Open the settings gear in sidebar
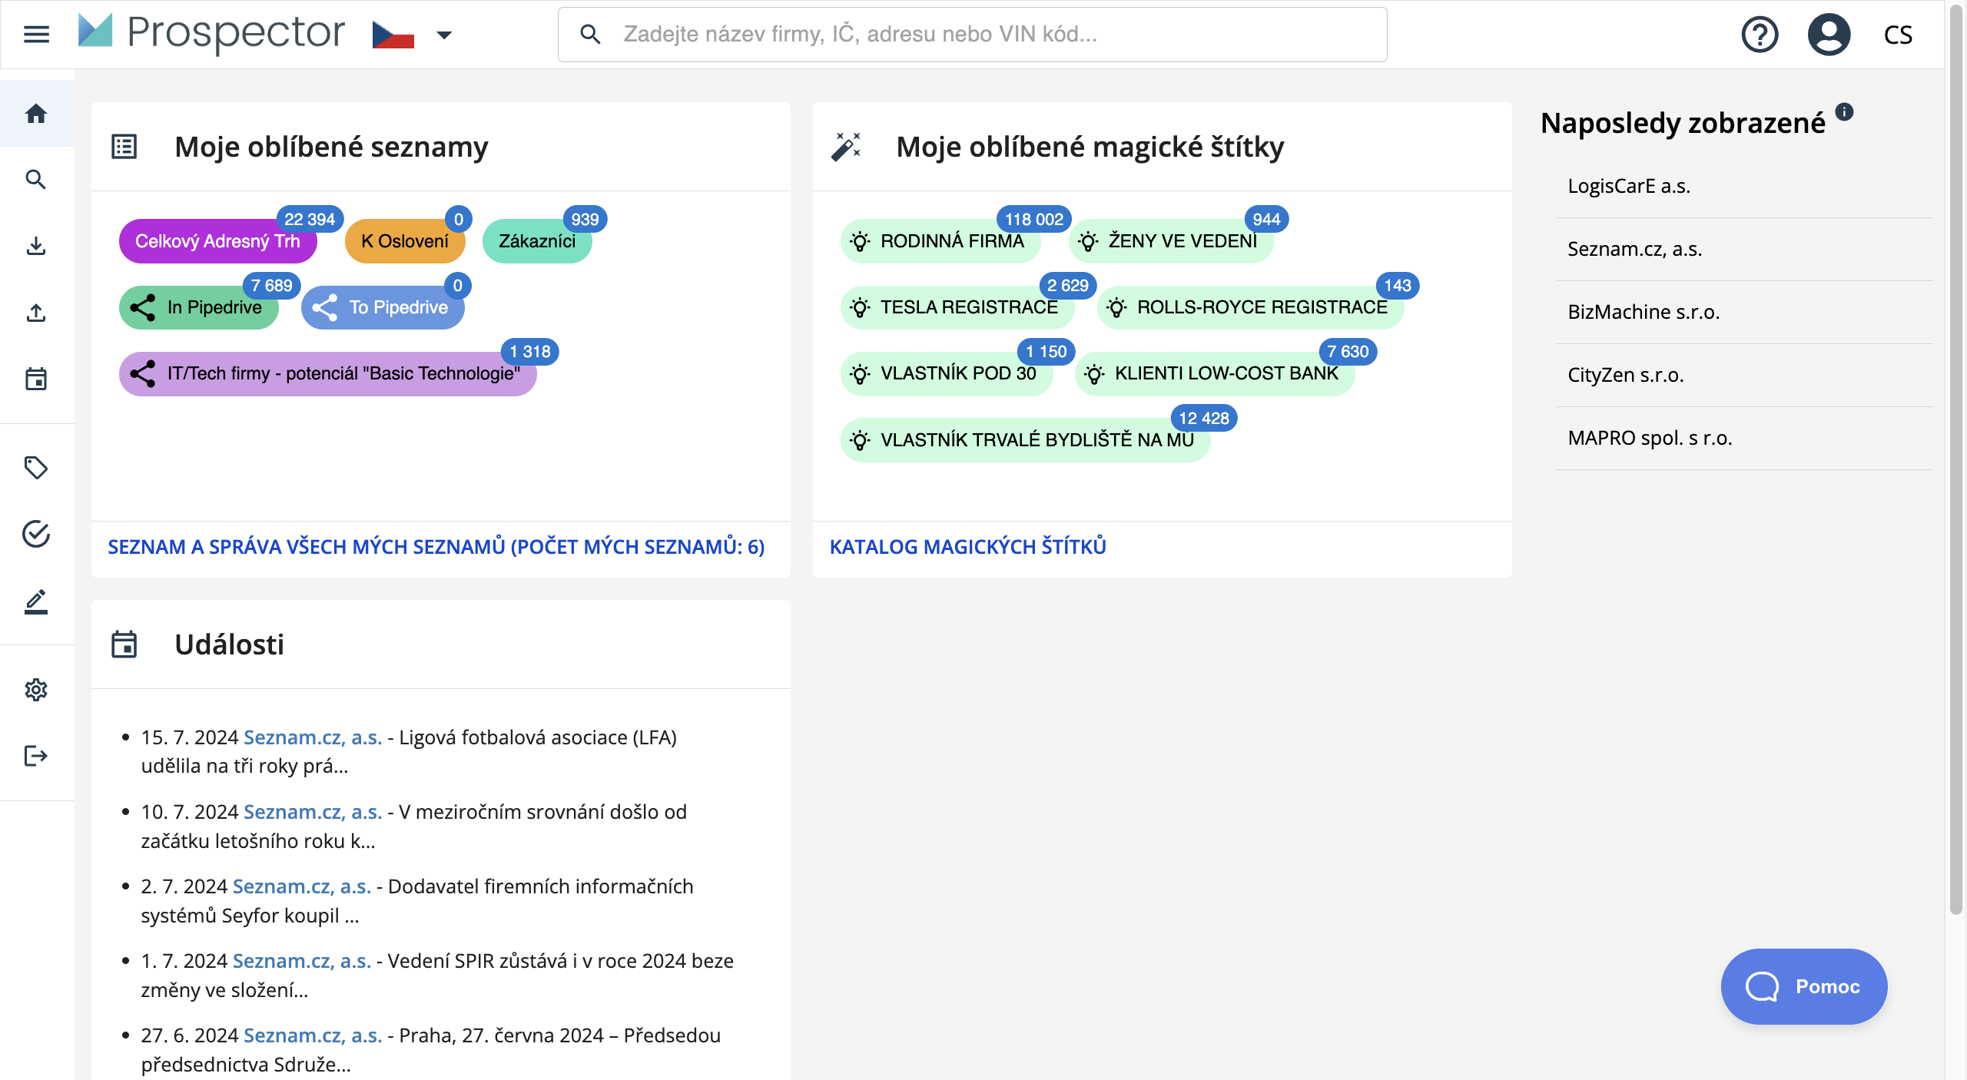Viewport: 1967px width, 1080px height. coord(36,690)
